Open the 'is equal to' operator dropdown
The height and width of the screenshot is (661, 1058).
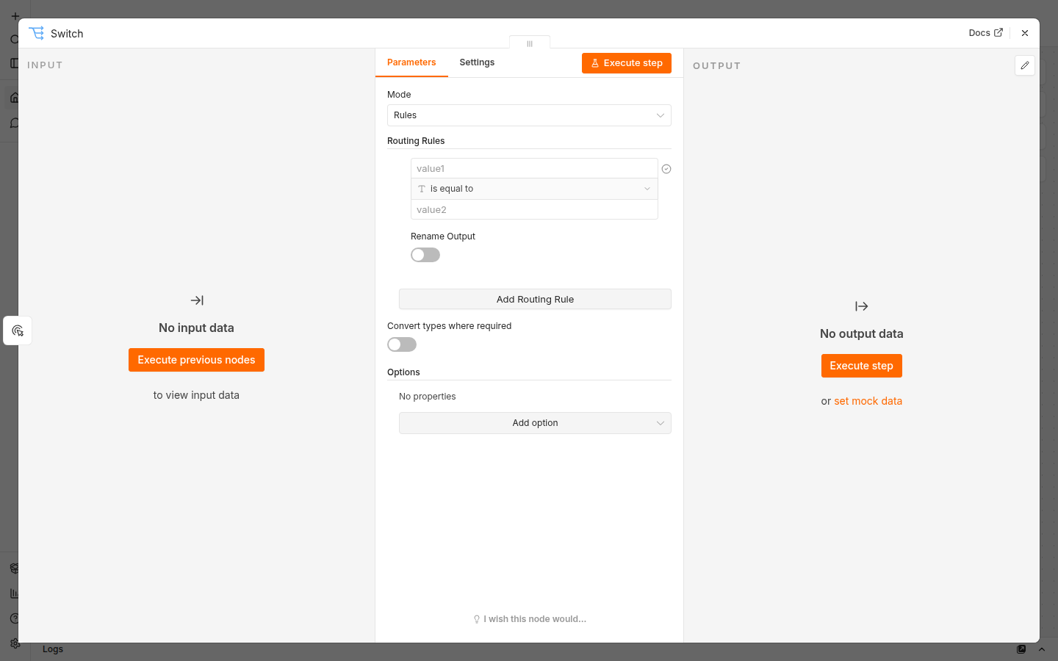tap(534, 189)
